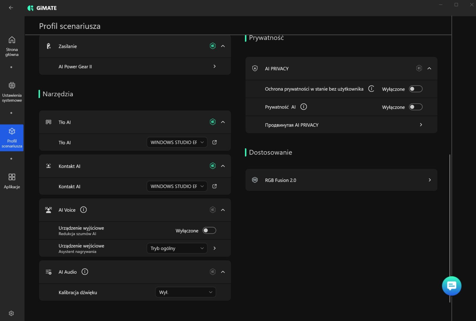Screen dimensions: 476x321
Task: Open the Tło AI Windows Studio dropdown
Action: tap(177, 142)
